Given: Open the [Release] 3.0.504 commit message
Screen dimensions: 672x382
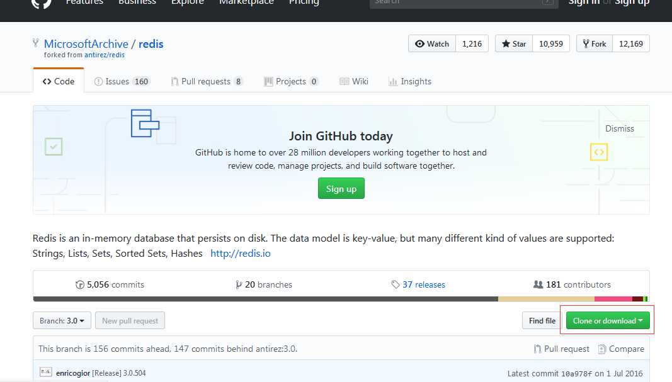Looking at the screenshot, I should [118, 373].
